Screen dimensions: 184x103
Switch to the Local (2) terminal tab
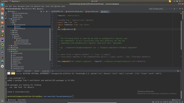point(28,71)
